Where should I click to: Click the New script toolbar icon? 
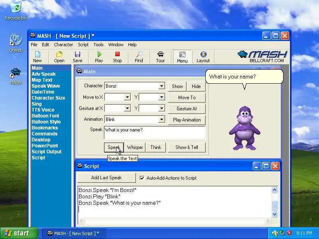coord(37,57)
